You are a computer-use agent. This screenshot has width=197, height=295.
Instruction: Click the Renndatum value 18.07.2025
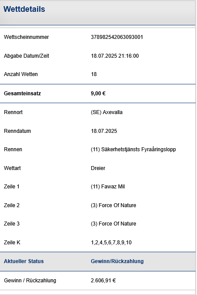(x=104, y=131)
